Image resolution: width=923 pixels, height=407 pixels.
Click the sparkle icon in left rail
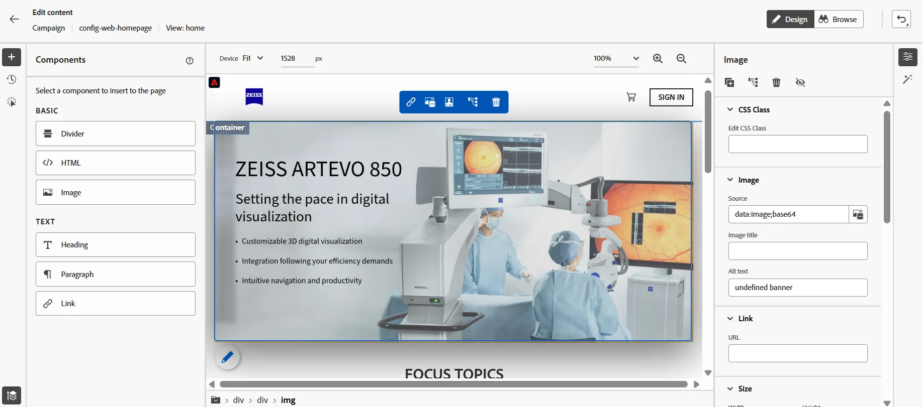coord(12,102)
